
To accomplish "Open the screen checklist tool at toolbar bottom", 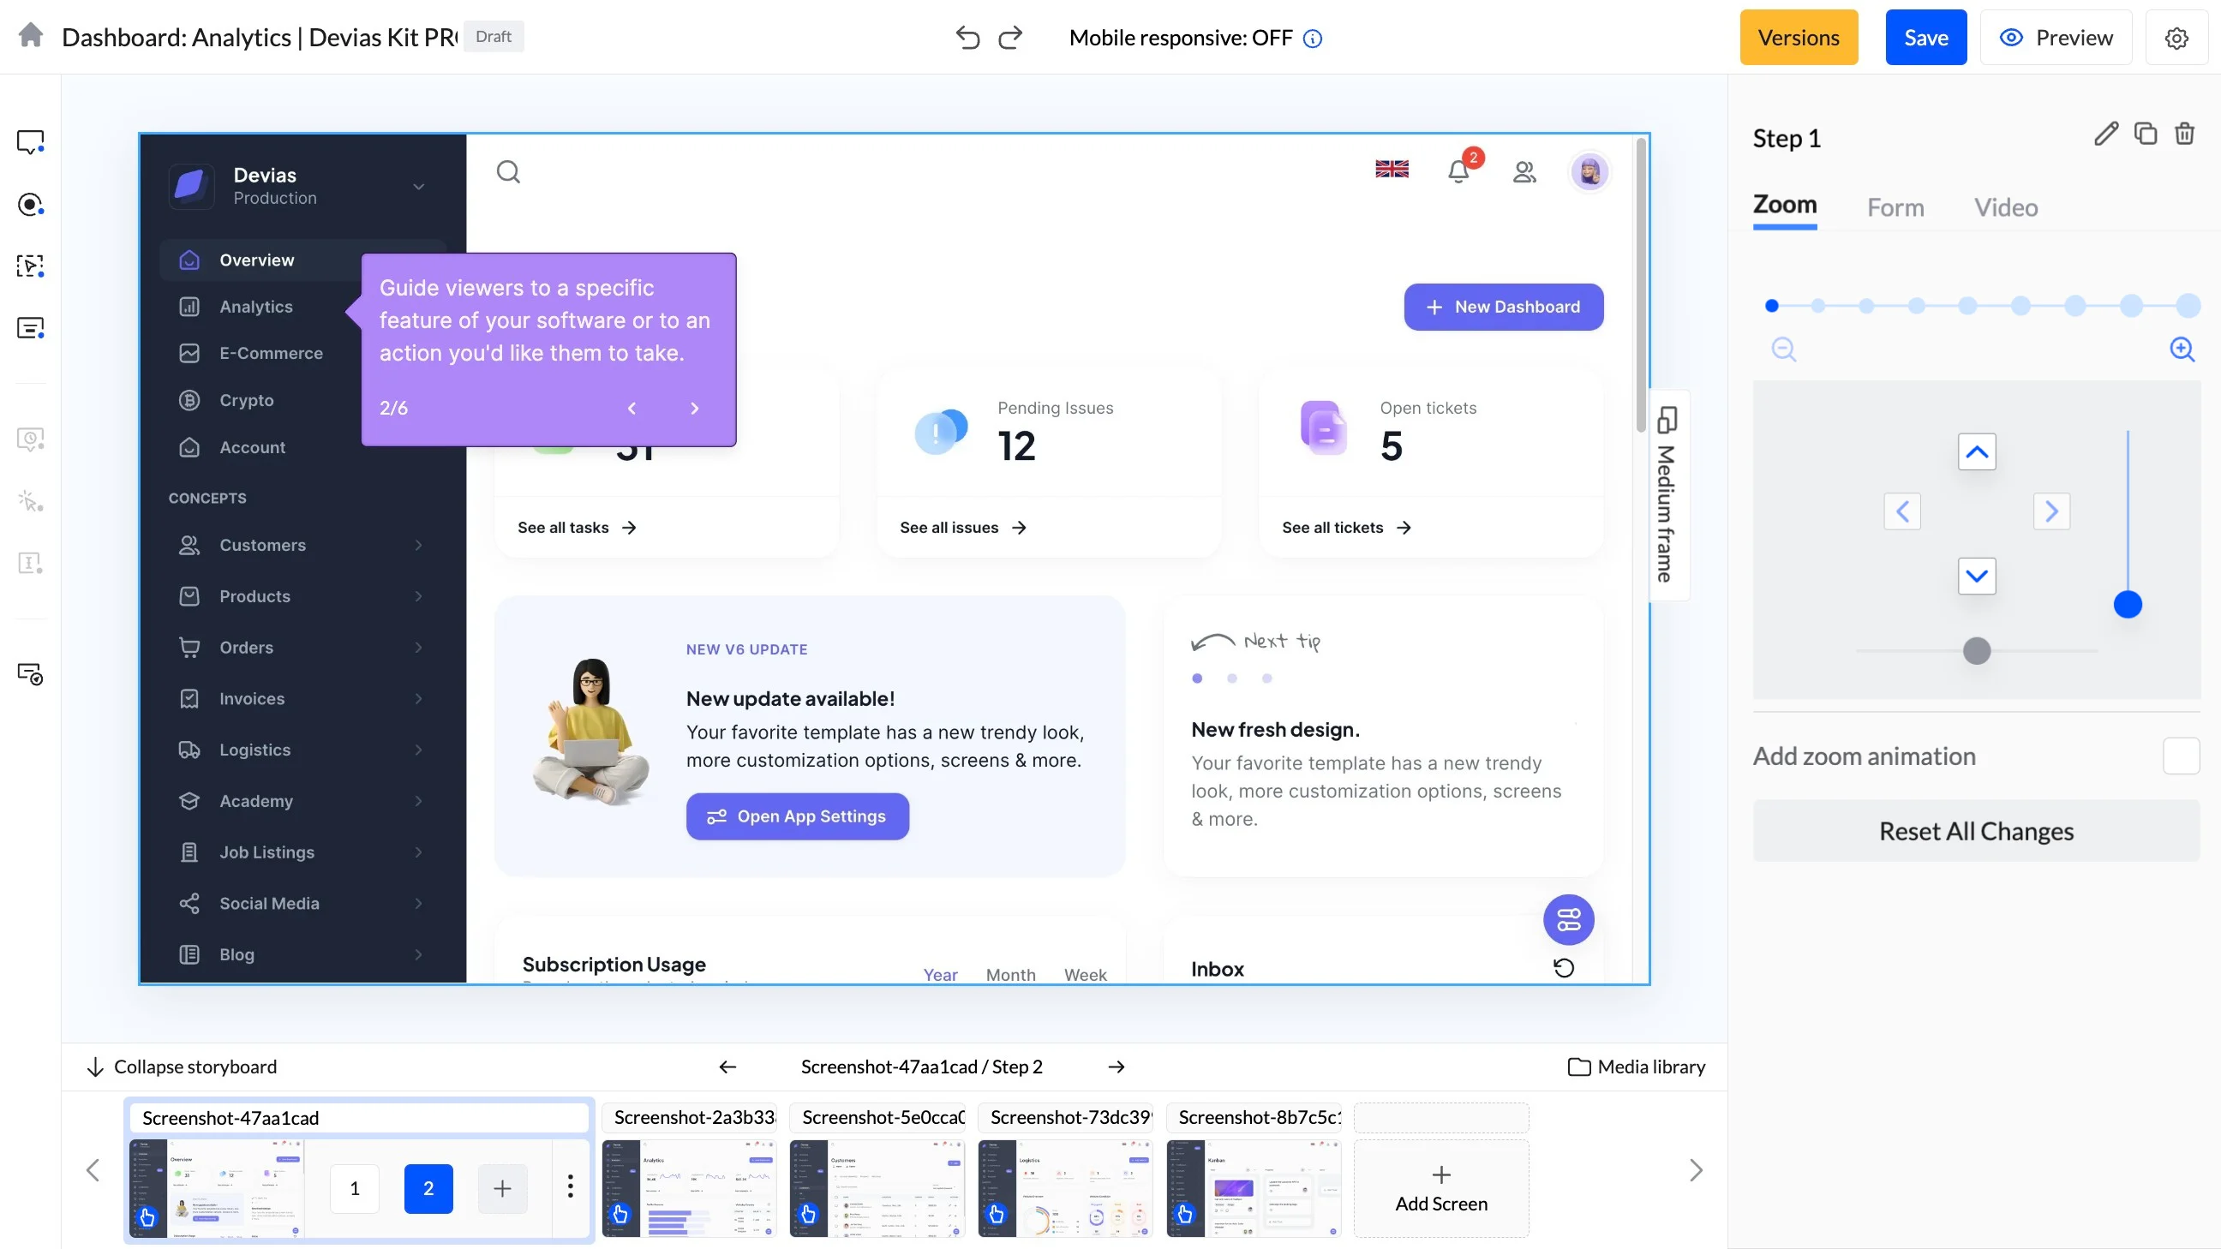I will coord(30,674).
